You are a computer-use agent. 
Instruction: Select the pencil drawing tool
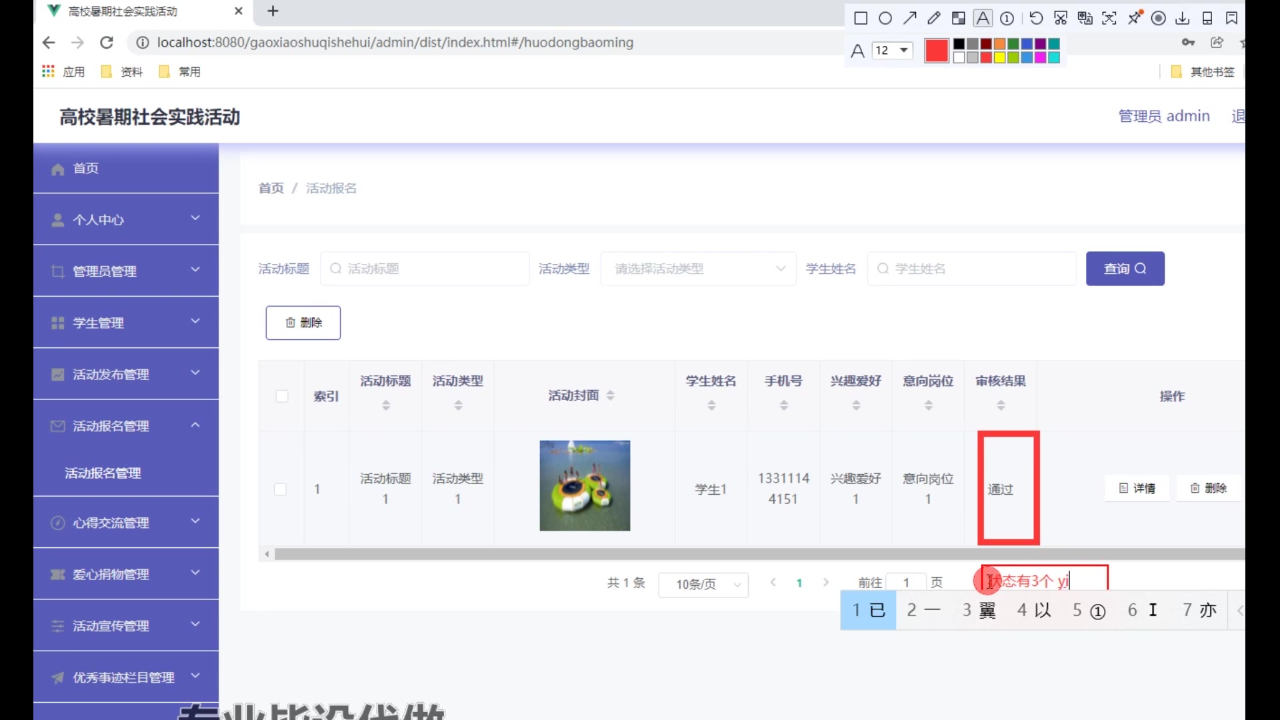point(934,19)
